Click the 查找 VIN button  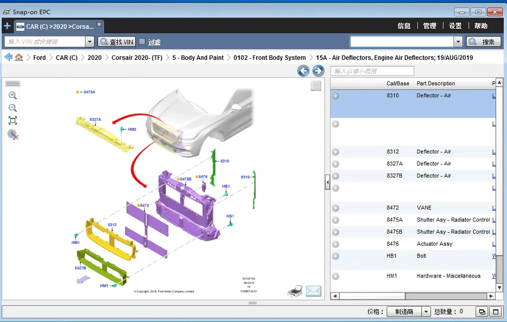[x=117, y=42]
